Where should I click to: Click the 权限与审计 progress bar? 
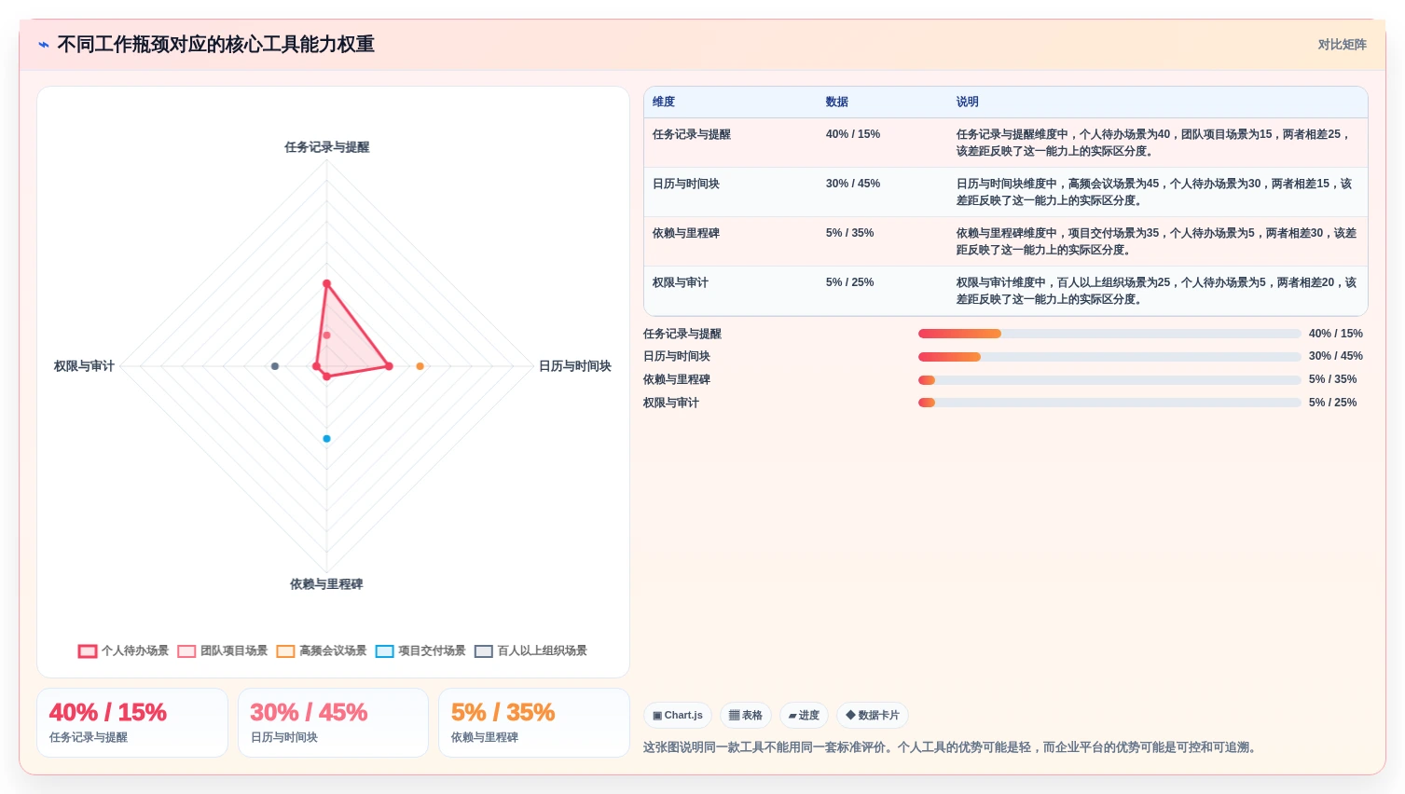pyautogui.click(x=1109, y=403)
